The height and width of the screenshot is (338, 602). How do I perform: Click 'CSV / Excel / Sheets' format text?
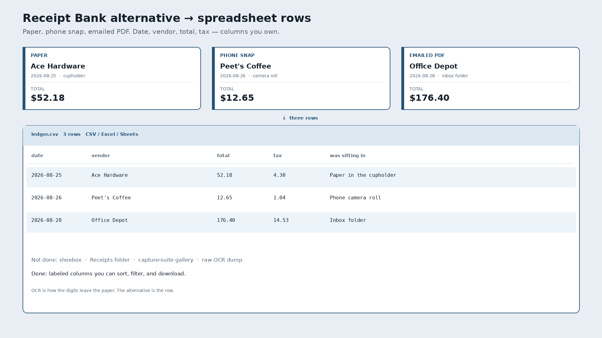112,134
